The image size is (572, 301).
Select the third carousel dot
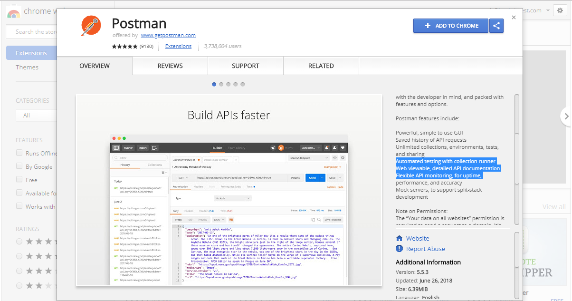[x=229, y=84]
